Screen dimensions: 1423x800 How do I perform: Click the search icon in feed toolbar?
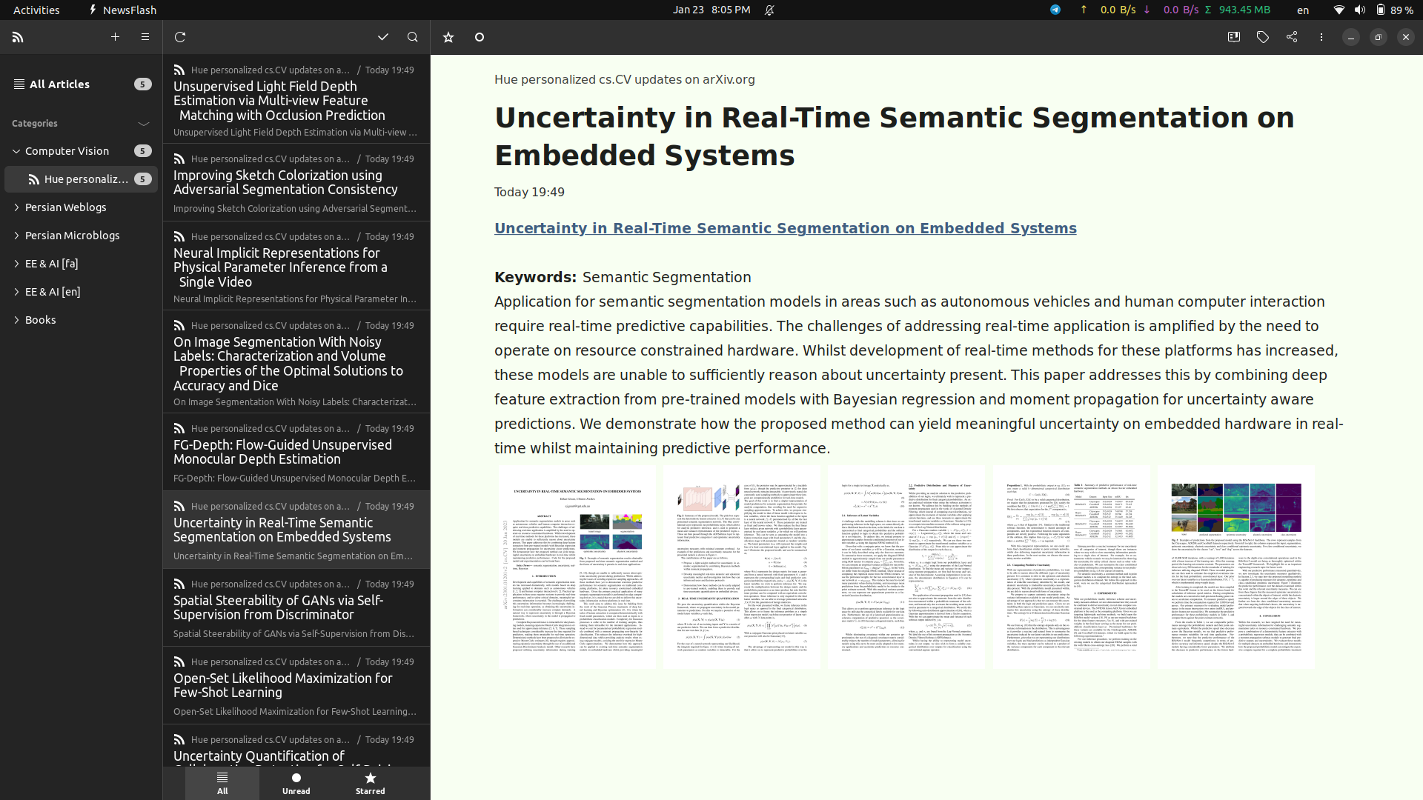(x=411, y=37)
